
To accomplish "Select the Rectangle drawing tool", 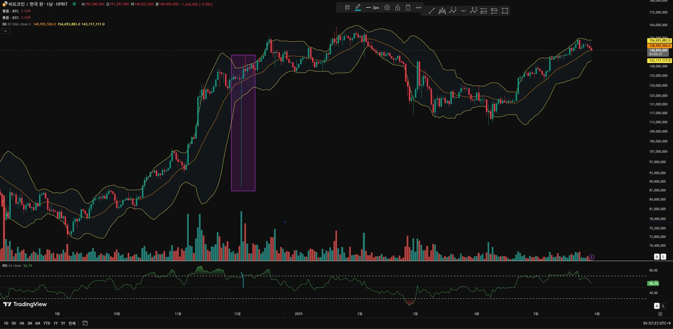I will click(505, 11).
